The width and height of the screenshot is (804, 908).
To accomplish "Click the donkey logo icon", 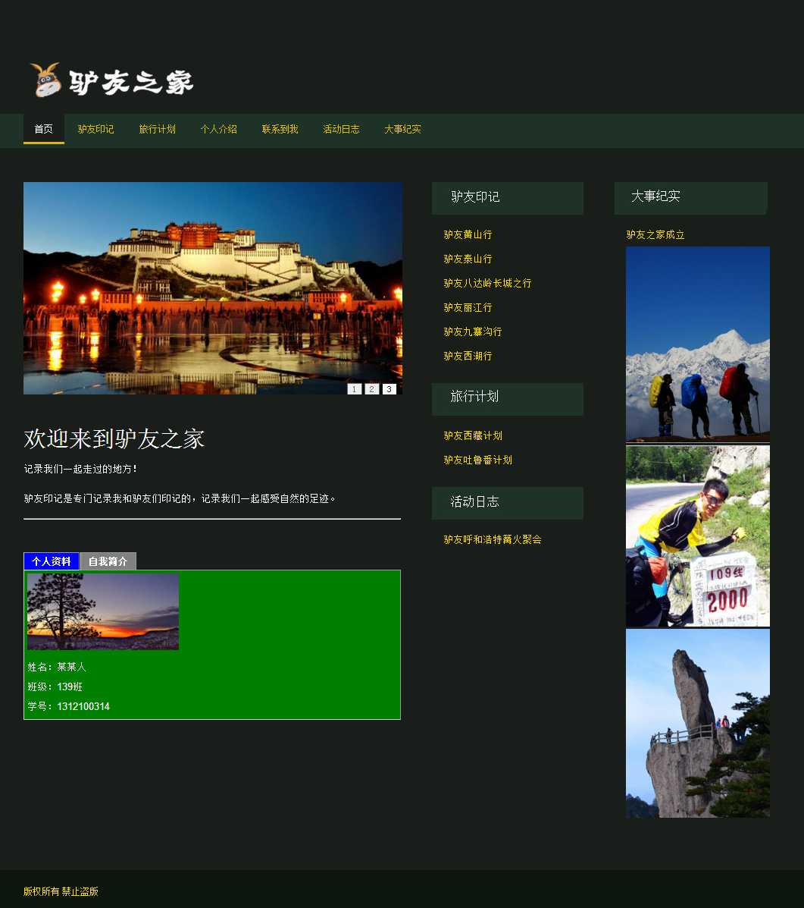I will 45,80.
